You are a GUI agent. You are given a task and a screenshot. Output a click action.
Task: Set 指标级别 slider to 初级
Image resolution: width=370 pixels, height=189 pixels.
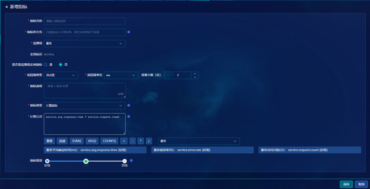point(47,161)
